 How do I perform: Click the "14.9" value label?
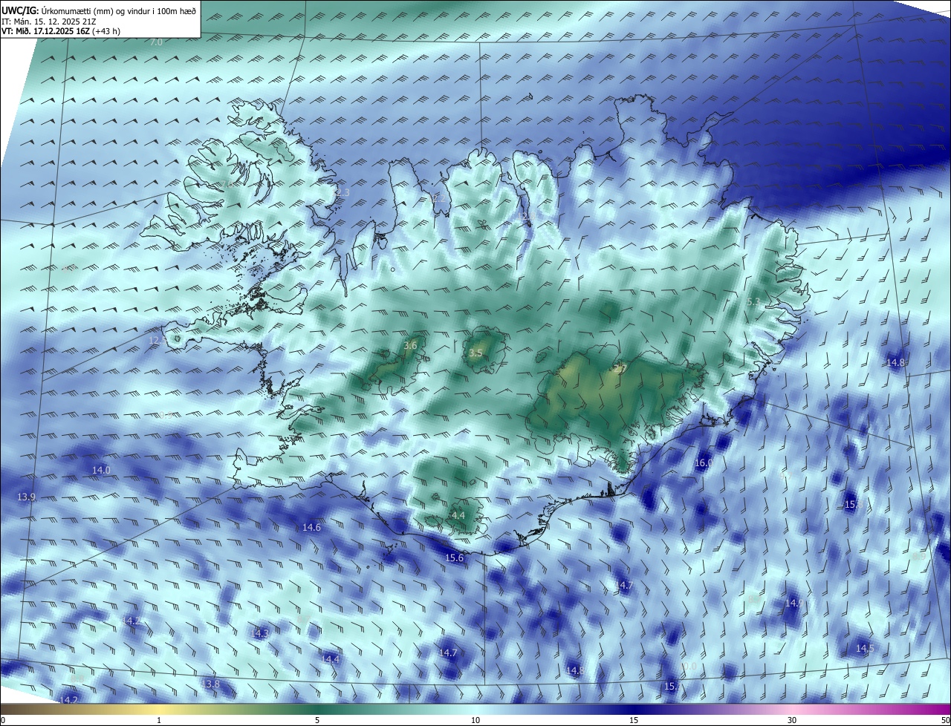[x=794, y=603]
